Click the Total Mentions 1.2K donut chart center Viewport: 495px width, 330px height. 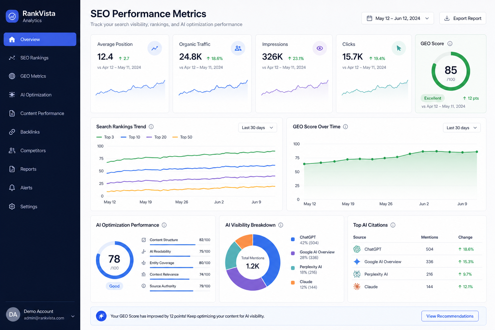click(x=253, y=263)
